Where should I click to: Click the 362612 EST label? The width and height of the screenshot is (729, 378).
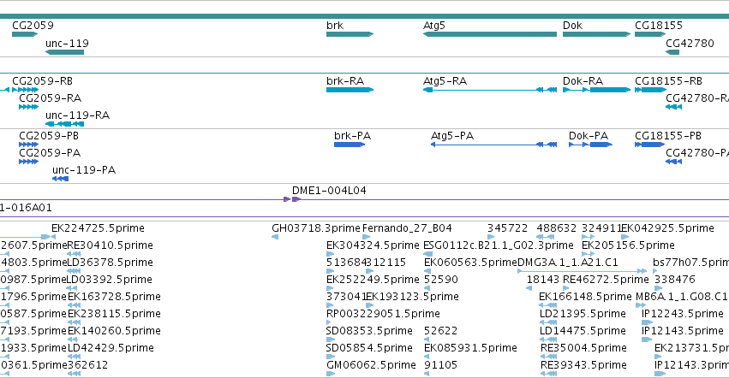tap(88, 365)
